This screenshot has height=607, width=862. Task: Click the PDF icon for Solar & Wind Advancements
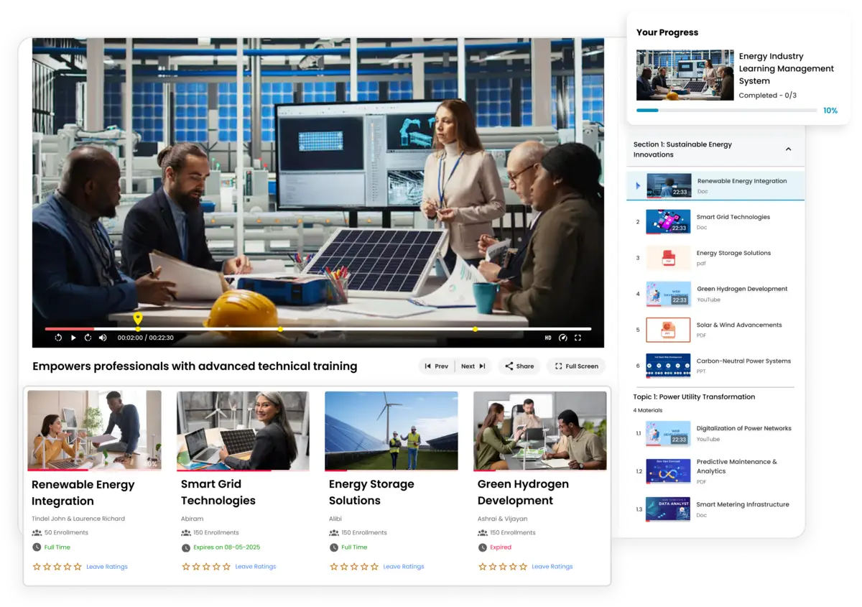point(667,329)
